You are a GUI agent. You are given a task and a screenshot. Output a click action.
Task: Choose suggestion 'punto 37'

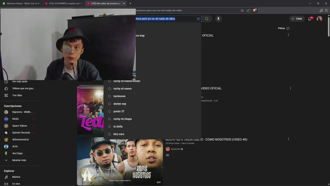click(152, 111)
